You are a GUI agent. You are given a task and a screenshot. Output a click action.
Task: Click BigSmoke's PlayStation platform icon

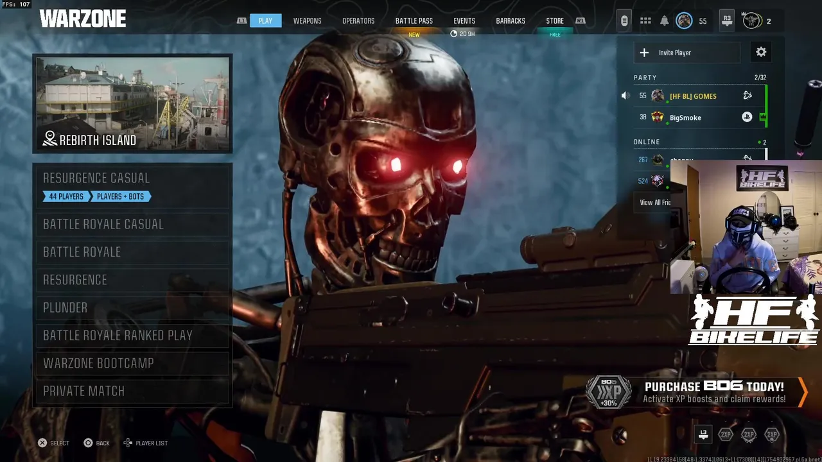[747, 117]
